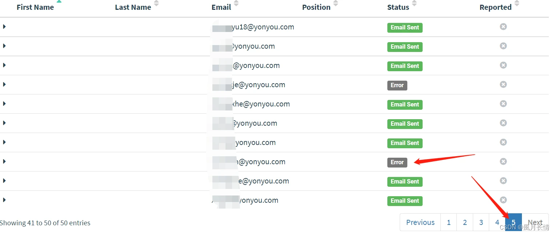The image size is (555, 234).
Task: Sort table by First Name column
Action: (x=35, y=7)
